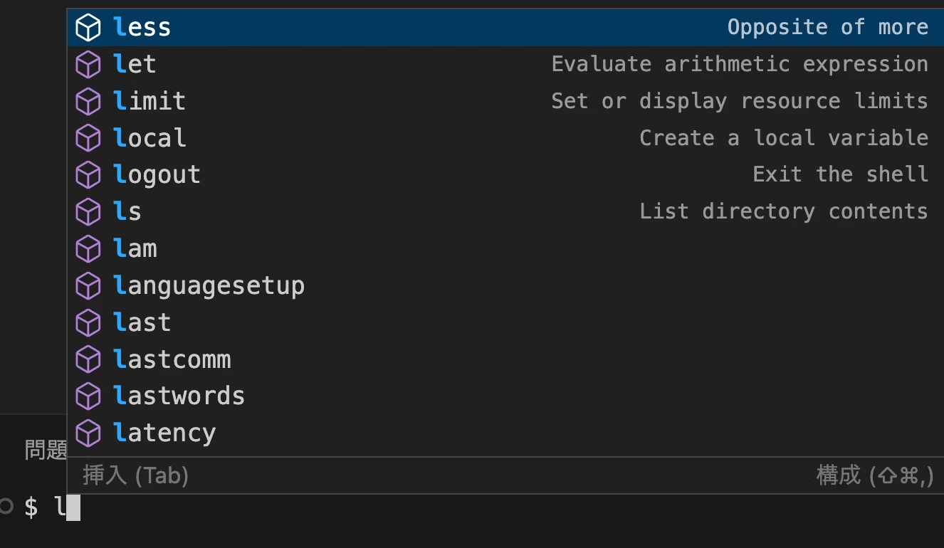Click the cube icon beside "limit"

(x=88, y=100)
